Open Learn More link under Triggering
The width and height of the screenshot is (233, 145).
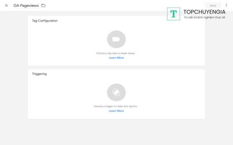coord(116,111)
